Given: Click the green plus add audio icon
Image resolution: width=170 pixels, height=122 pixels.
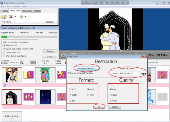Looking at the screenshot, I should (x=21, y=17).
